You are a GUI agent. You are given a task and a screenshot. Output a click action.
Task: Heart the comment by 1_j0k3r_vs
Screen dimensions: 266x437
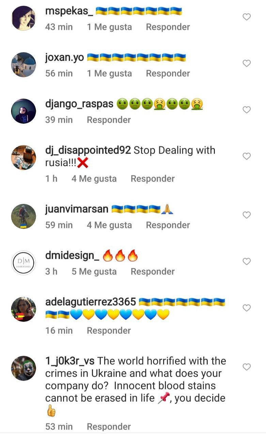point(247,367)
